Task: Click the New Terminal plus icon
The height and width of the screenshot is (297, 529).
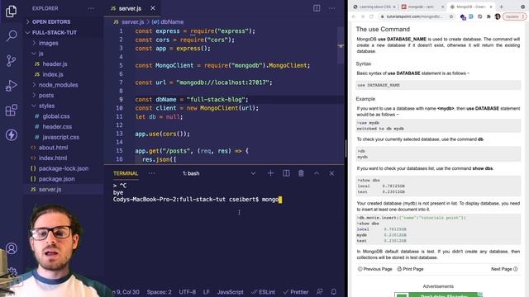Action: point(270,173)
